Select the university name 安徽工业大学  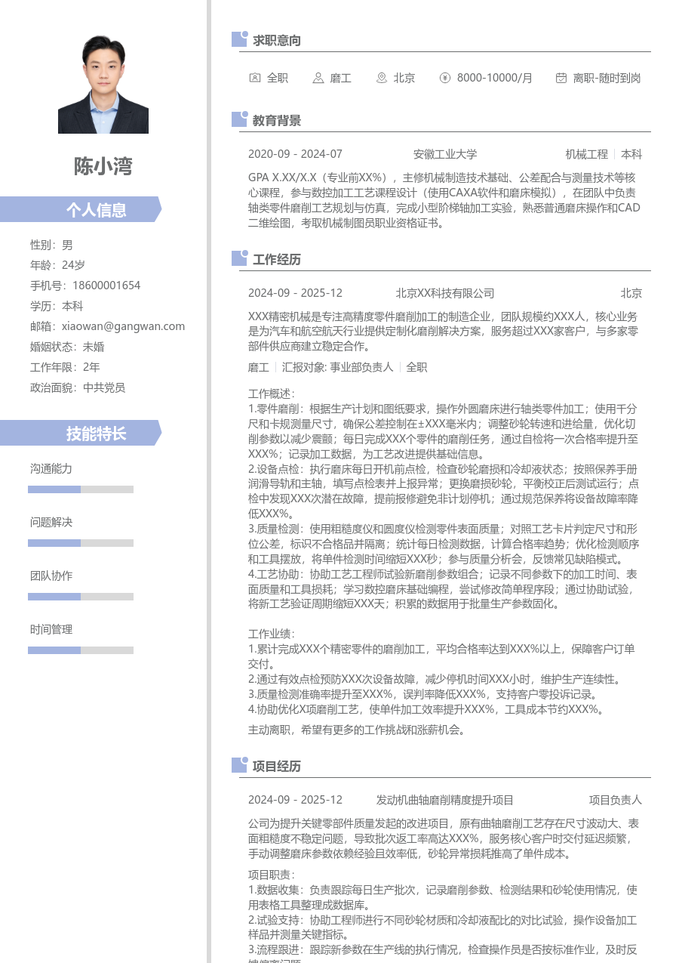[445, 154]
